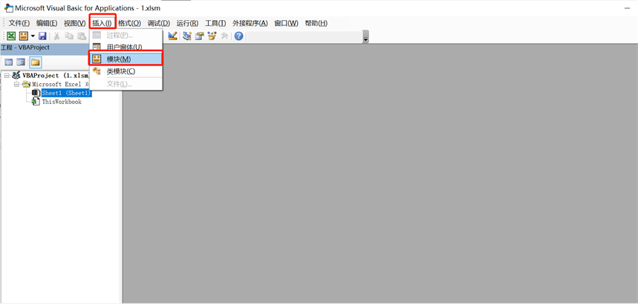Click the View Microsoft Excel icon

click(11, 36)
